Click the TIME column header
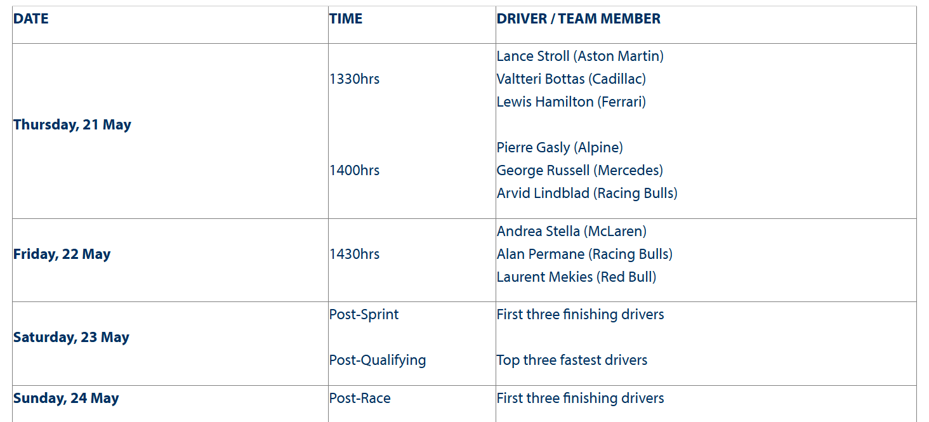929x422 pixels. pyautogui.click(x=346, y=19)
